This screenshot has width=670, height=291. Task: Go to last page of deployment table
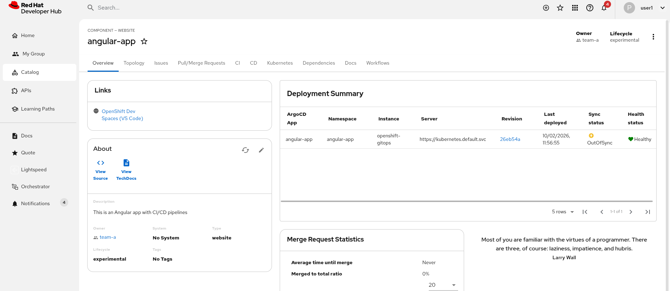(x=648, y=212)
